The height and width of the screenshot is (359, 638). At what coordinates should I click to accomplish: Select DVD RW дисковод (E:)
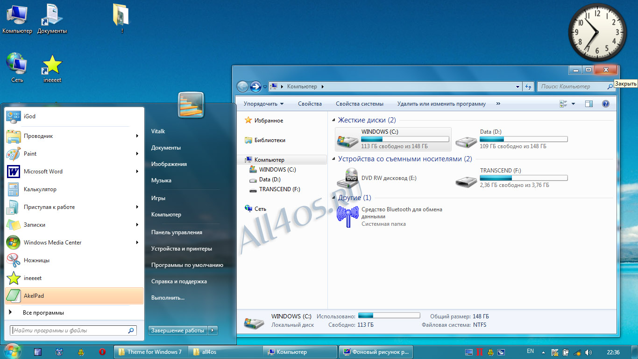point(393,178)
